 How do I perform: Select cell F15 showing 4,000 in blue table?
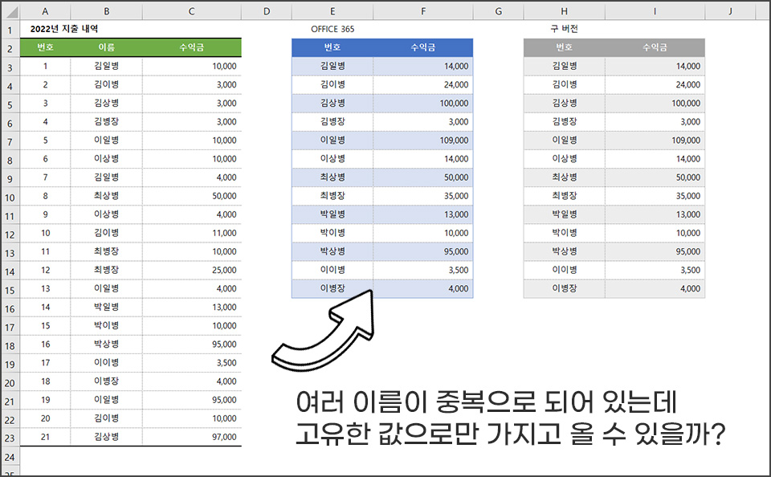point(423,288)
